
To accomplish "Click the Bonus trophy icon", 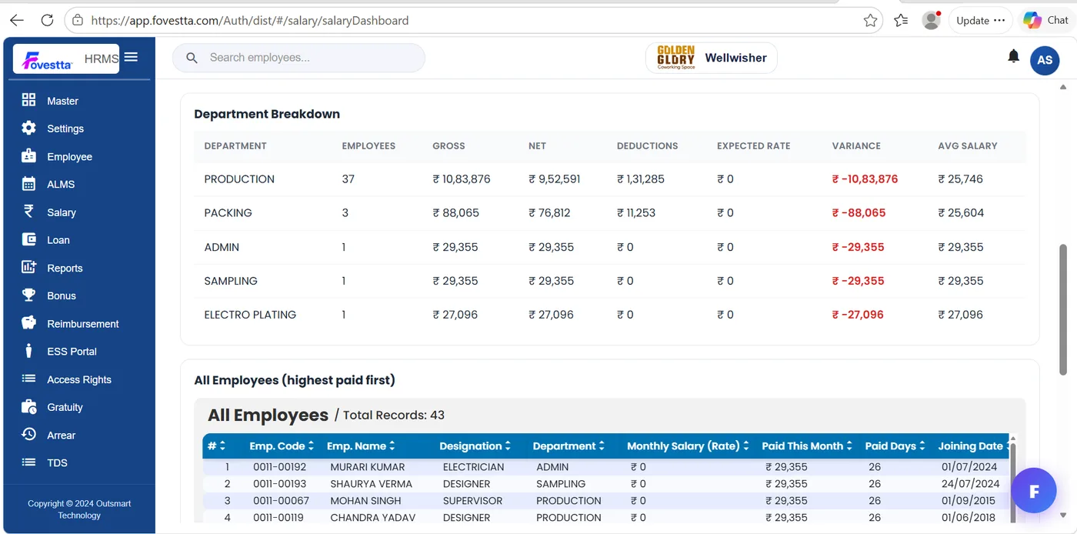I will 28,295.
